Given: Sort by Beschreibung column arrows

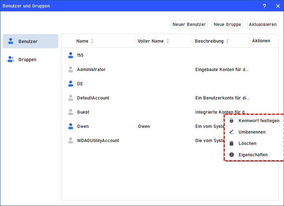Looking at the screenshot, I should coord(228,41).
